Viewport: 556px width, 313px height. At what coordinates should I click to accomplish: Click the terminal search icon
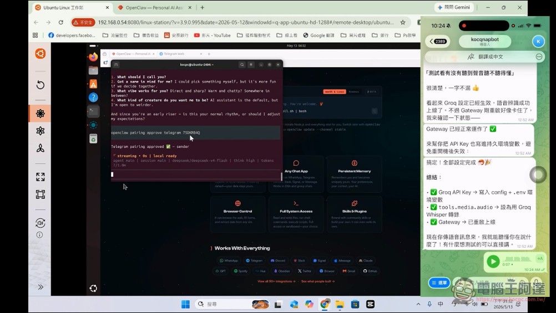(x=242, y=64)
